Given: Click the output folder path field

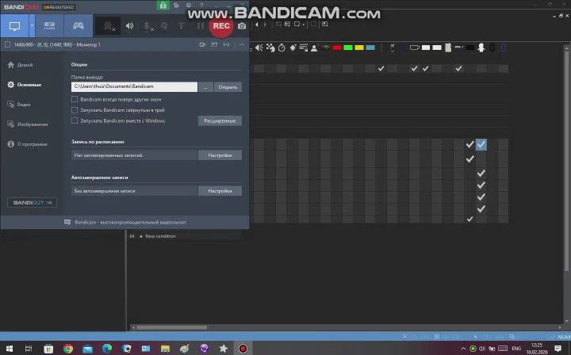Looking at the screenshot, I should click(134, 86).
